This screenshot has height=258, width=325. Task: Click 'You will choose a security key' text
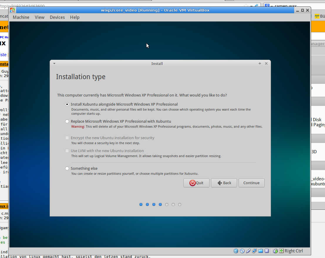(x=106, y=143)
